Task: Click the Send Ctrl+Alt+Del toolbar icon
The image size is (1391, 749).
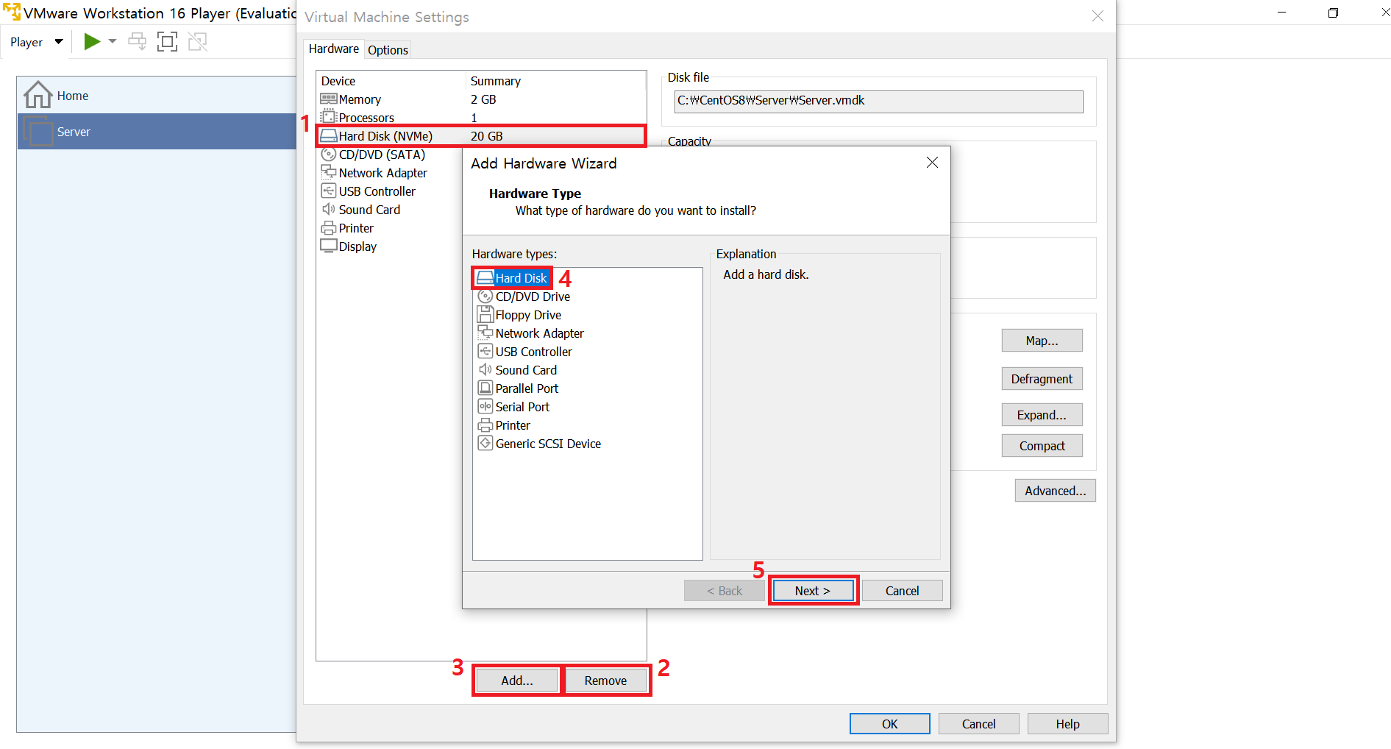Action: coord(137,41)
